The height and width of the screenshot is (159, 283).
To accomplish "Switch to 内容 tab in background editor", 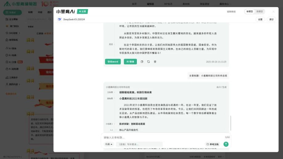I will 40,12.
